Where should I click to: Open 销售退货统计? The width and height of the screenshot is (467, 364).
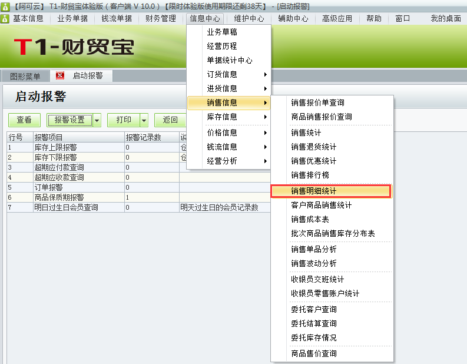pos(332,147)
